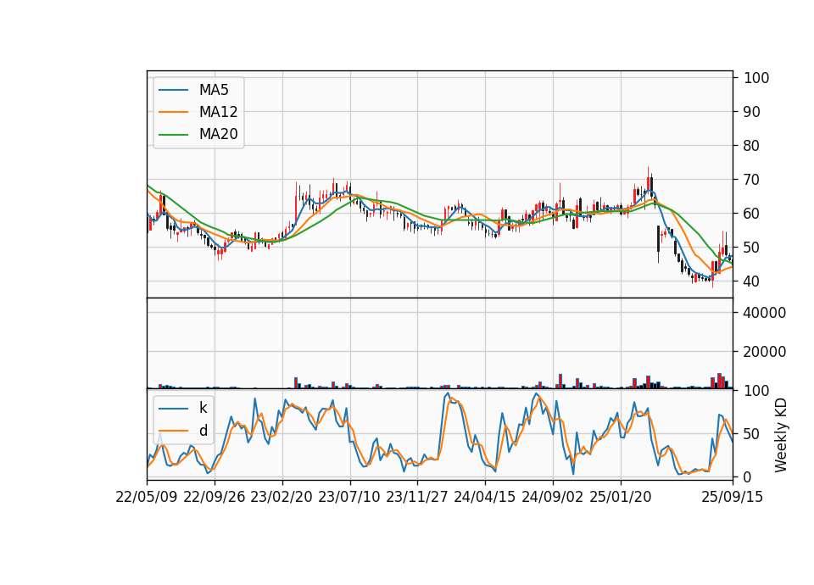Click the price axis value 80
The width and height of the screenshot is (814, 585).
tap(752, 146)
